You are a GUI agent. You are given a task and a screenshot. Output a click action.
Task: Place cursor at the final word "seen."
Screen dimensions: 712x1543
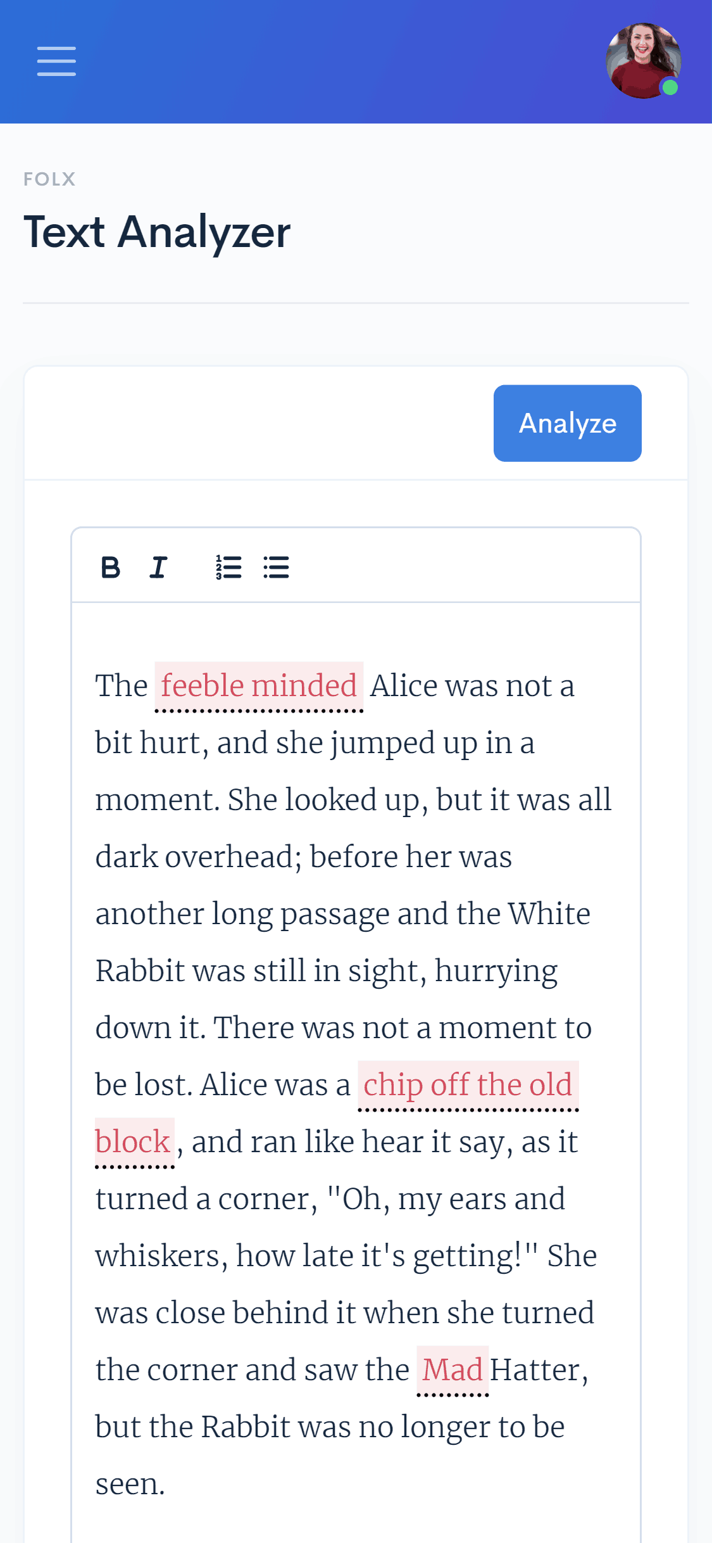tap(130, 1484)
